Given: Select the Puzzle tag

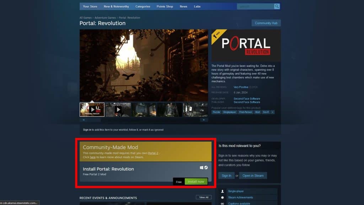Looking at the screenshot, I should coord(216,112).
